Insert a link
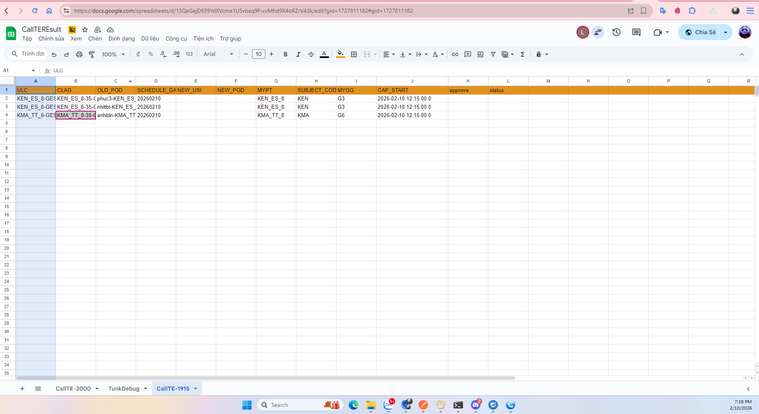The width and height of the screenshot is (759, 414). tap(455, 54)
